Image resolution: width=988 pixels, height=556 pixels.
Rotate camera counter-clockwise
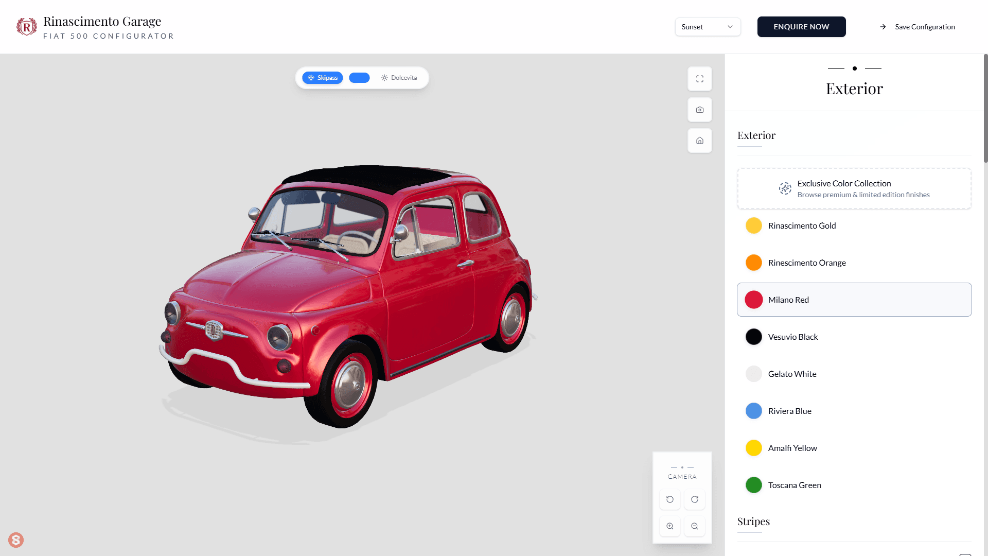point(670,499)
